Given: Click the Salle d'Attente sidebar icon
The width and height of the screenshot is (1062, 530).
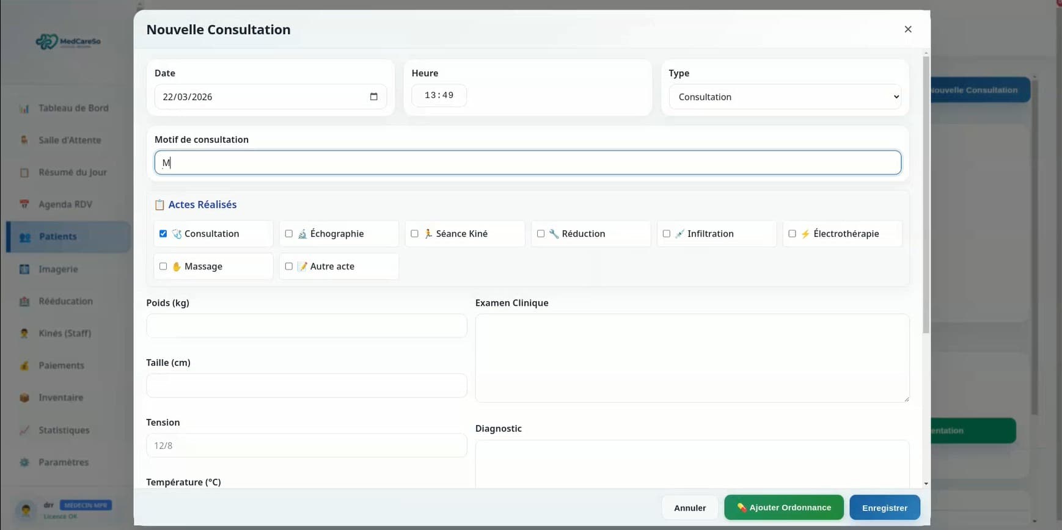Looking at the screenshot, I should (x=24, y=140).
